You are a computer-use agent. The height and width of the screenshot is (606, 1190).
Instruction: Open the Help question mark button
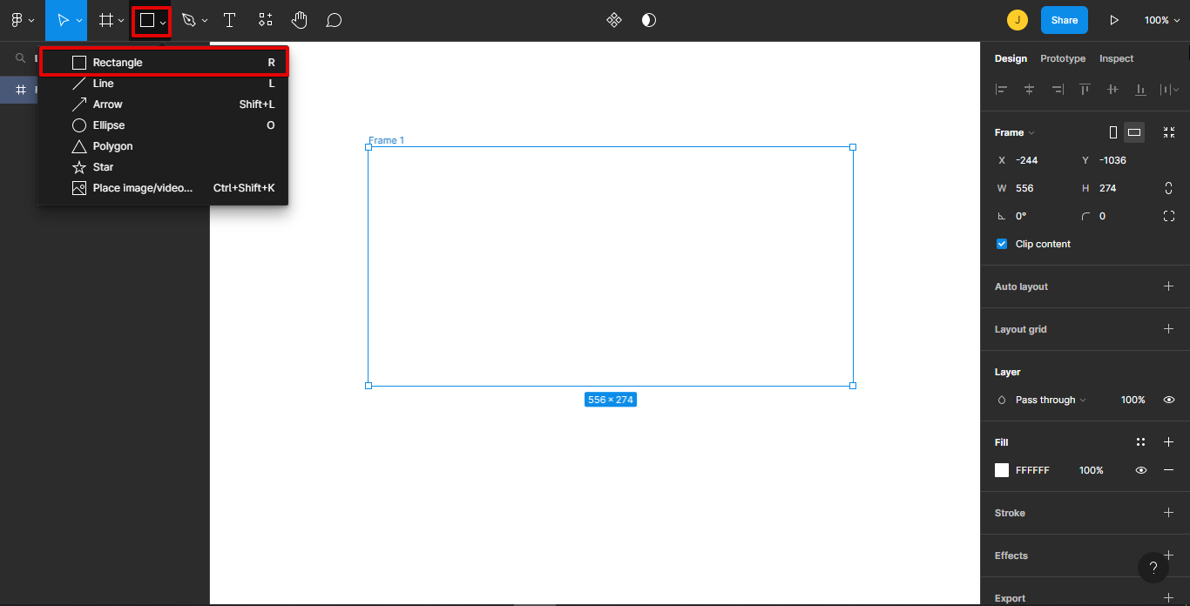[x=1153, y=568]
